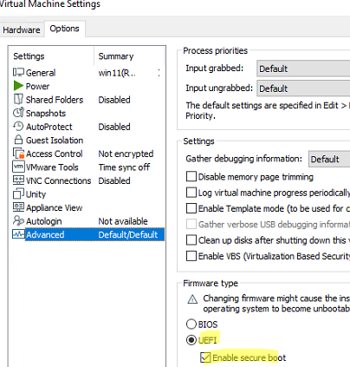Click the Shared Folders icon
This screenshot has height=367, width=350.
click(18, 99)
